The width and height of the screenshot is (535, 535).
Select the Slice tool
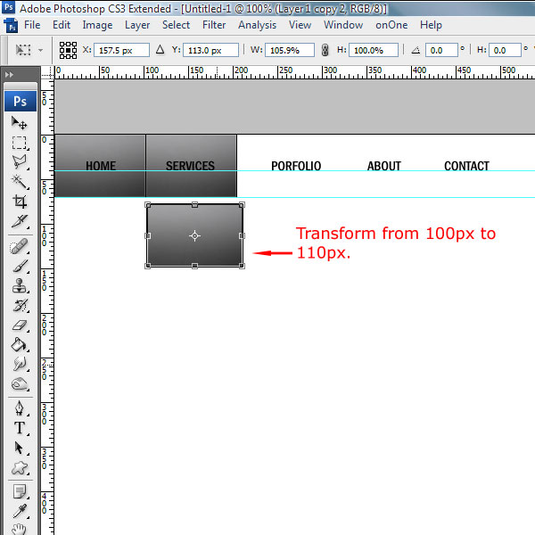[19, 221]
